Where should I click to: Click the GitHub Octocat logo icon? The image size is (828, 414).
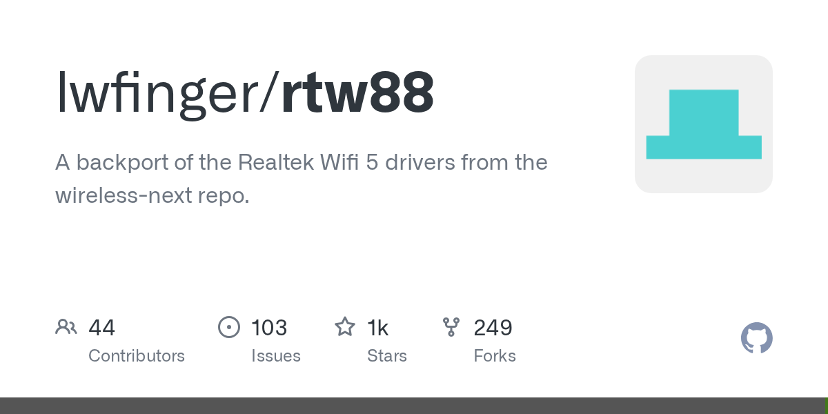[x=757, y=338]
